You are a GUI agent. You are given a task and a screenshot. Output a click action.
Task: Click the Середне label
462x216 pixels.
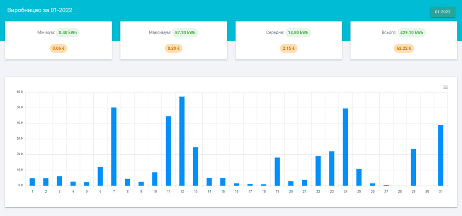275,33
